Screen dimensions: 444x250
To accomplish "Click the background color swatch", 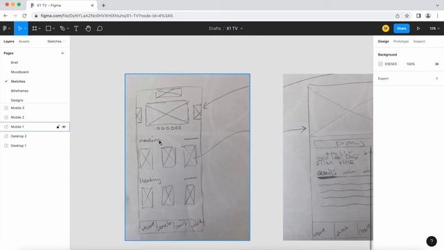I will [380, 64].
